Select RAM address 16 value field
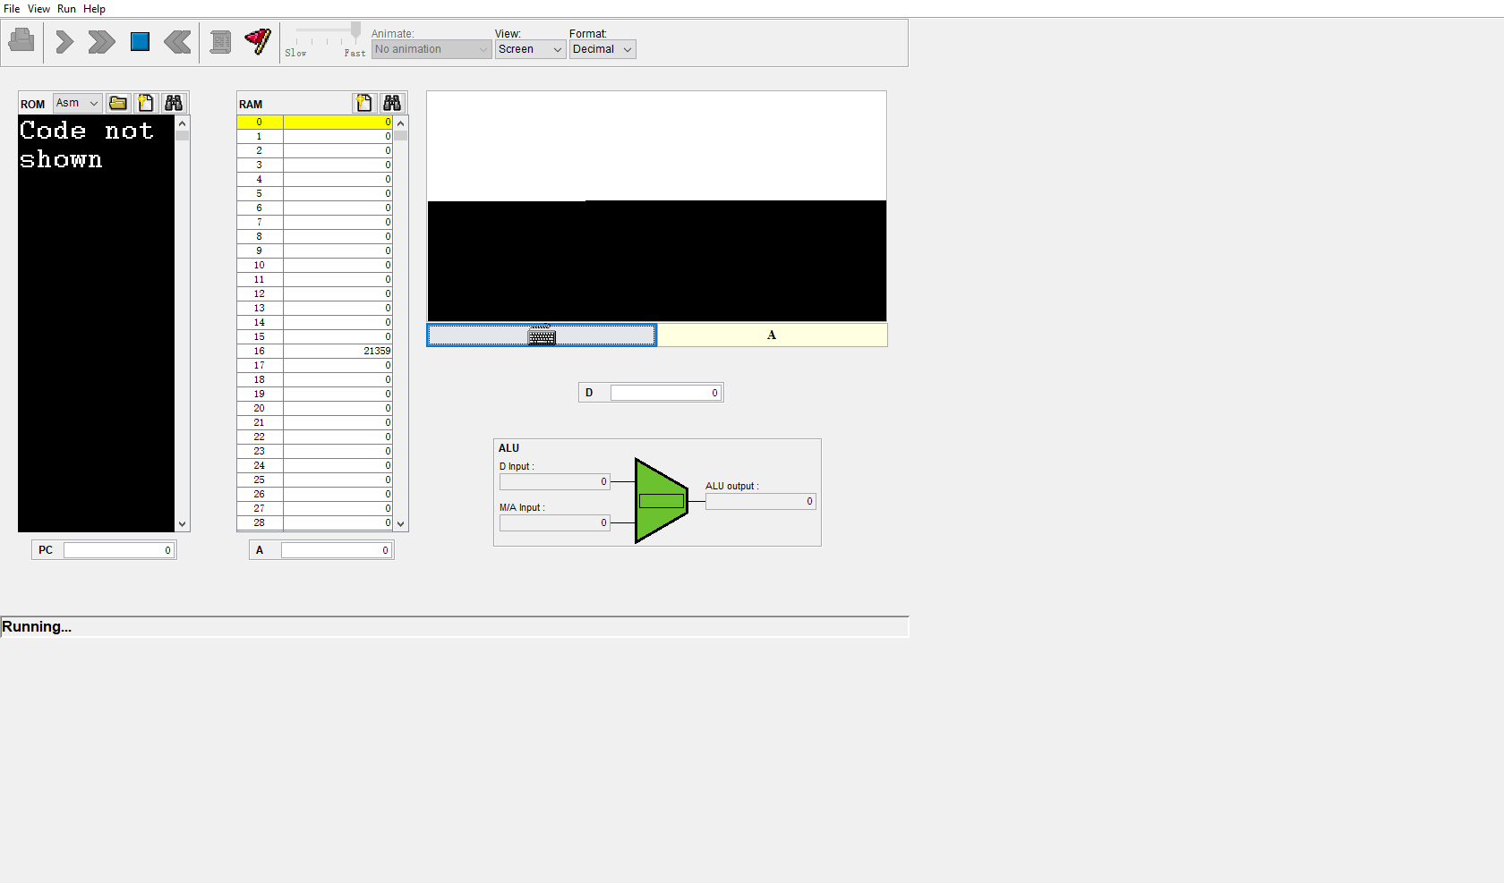The height and width of the screenshot is (883, 1504). point(338,351)
